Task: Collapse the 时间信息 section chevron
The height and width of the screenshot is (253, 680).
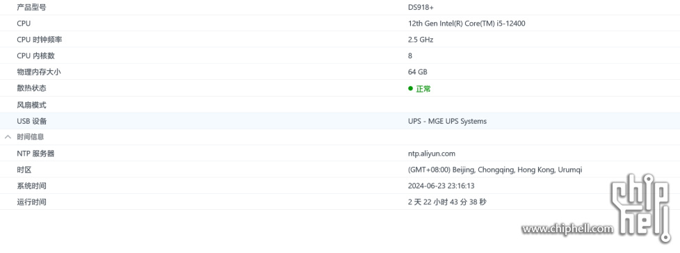Action: 8,137
